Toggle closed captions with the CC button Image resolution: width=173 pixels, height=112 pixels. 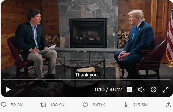[129, 90]
